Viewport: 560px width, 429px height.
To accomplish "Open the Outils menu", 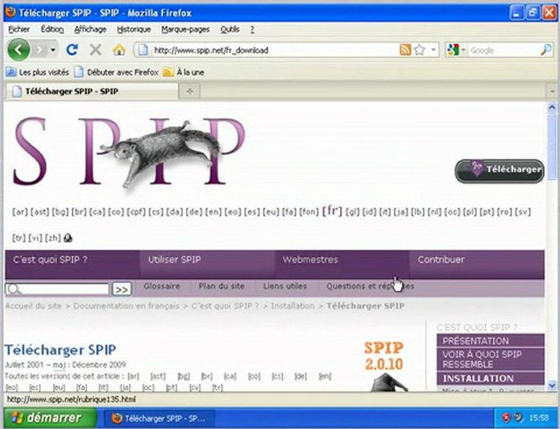I will pos(230,29).
